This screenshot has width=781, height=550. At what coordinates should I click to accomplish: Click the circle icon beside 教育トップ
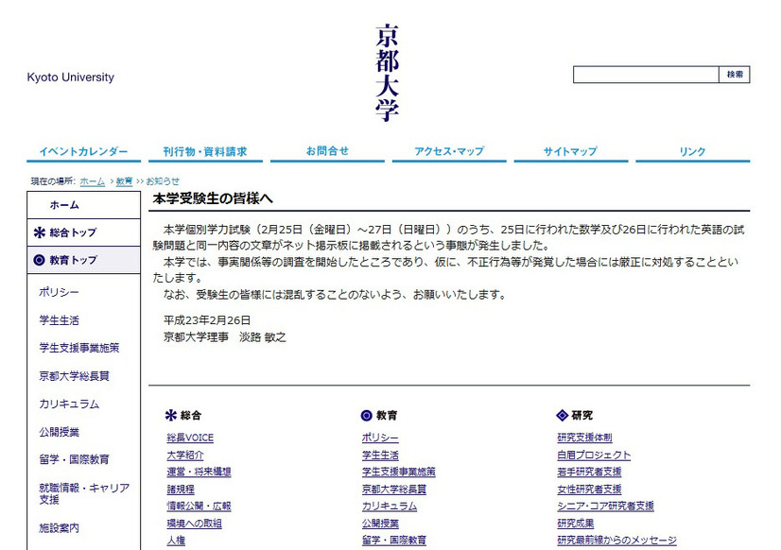pyautogui.click(x=40, y=260)
